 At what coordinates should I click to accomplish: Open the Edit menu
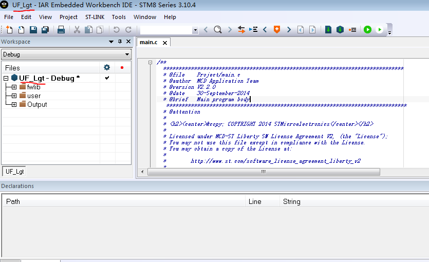26,17
